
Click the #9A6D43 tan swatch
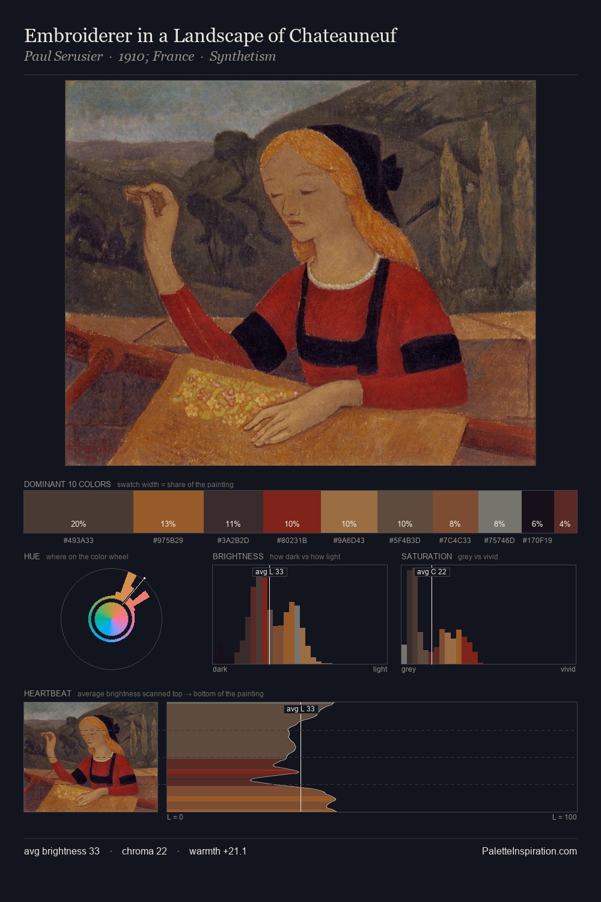pos(349,512)
